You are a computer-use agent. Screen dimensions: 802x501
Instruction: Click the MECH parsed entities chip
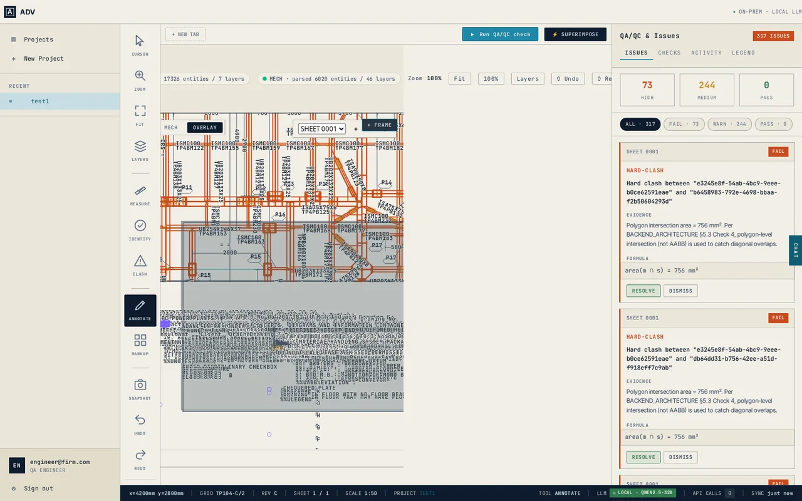pos(329,79)
